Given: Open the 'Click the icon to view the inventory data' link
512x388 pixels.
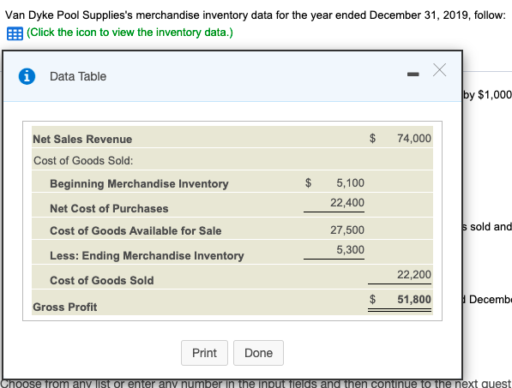Looking at the screenshot, I should point(130,33).
